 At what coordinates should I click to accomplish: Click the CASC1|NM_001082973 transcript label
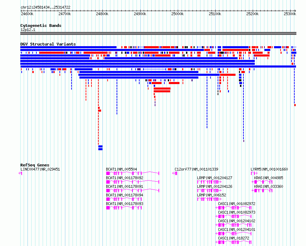237,212
